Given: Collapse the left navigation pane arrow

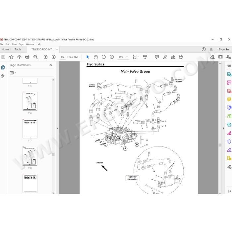Looking at the screenshot, I should coord(58,129).
